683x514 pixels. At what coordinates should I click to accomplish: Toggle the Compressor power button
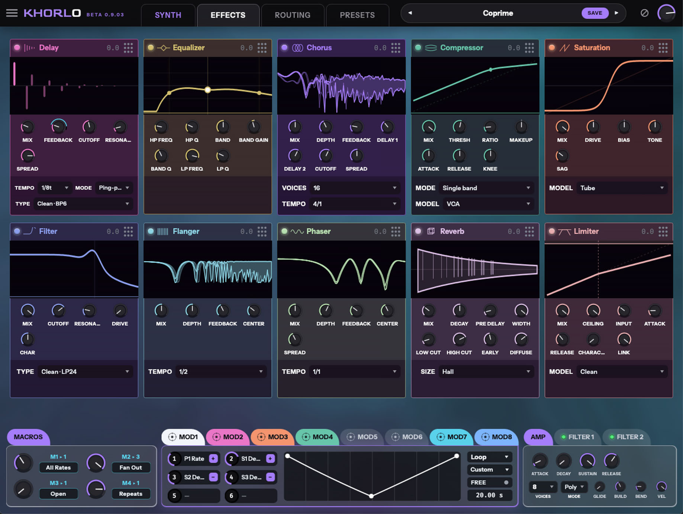(x=418, y=48)
